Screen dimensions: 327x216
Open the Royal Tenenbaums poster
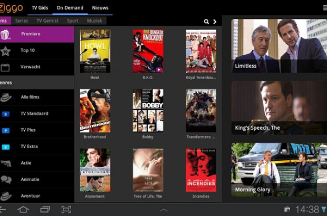pos(201,51)
